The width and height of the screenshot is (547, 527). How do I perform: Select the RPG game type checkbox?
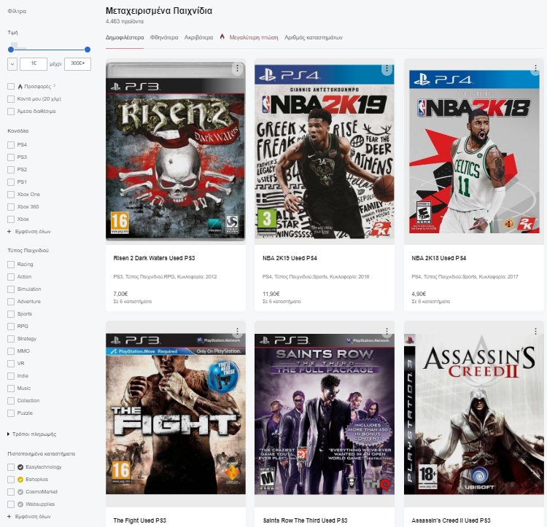pos(11,327)
